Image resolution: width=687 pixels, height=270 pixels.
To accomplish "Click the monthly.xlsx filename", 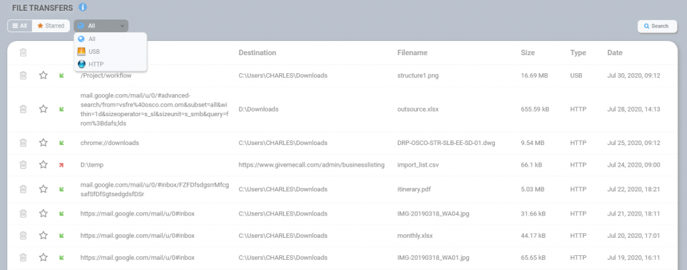I will coord(415,236).
